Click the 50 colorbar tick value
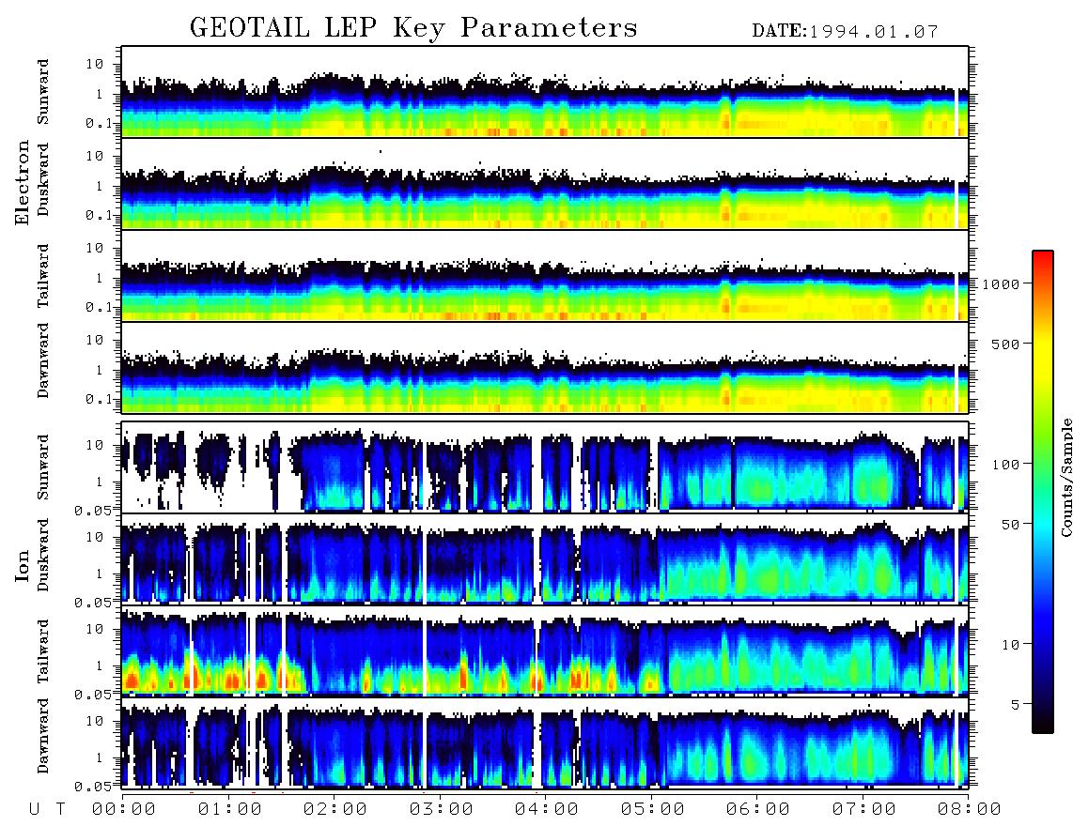The width and height of the screenshot is (1073, 826). [x=1011, y=525]
